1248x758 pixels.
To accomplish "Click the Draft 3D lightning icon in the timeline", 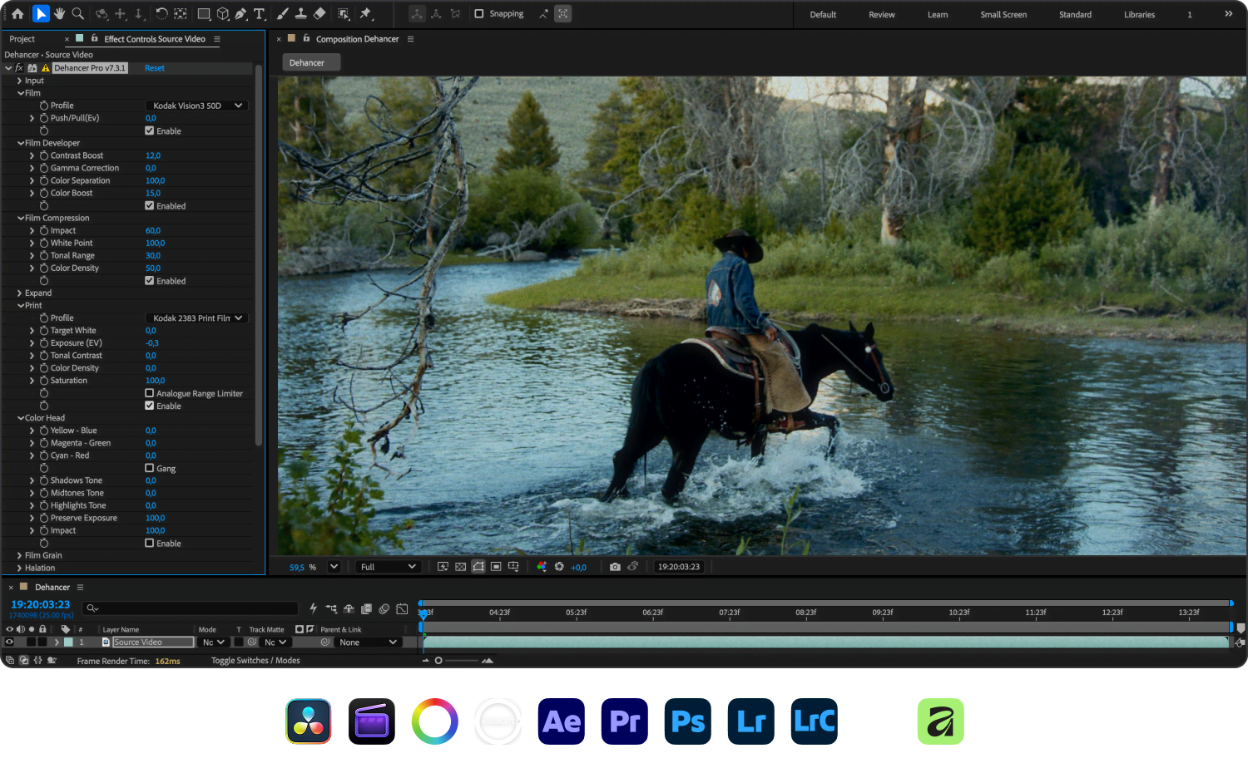I will pos(313,608).
